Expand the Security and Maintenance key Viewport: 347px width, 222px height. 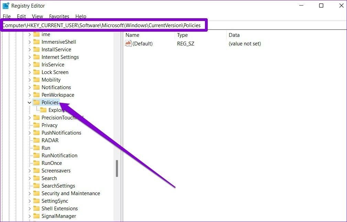(x=30, y=193)
